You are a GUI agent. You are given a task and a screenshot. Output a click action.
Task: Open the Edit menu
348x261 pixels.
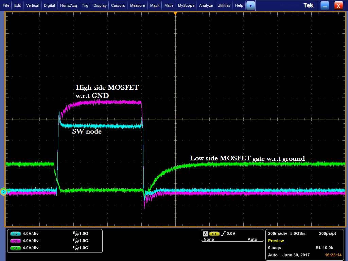[18, 5]
